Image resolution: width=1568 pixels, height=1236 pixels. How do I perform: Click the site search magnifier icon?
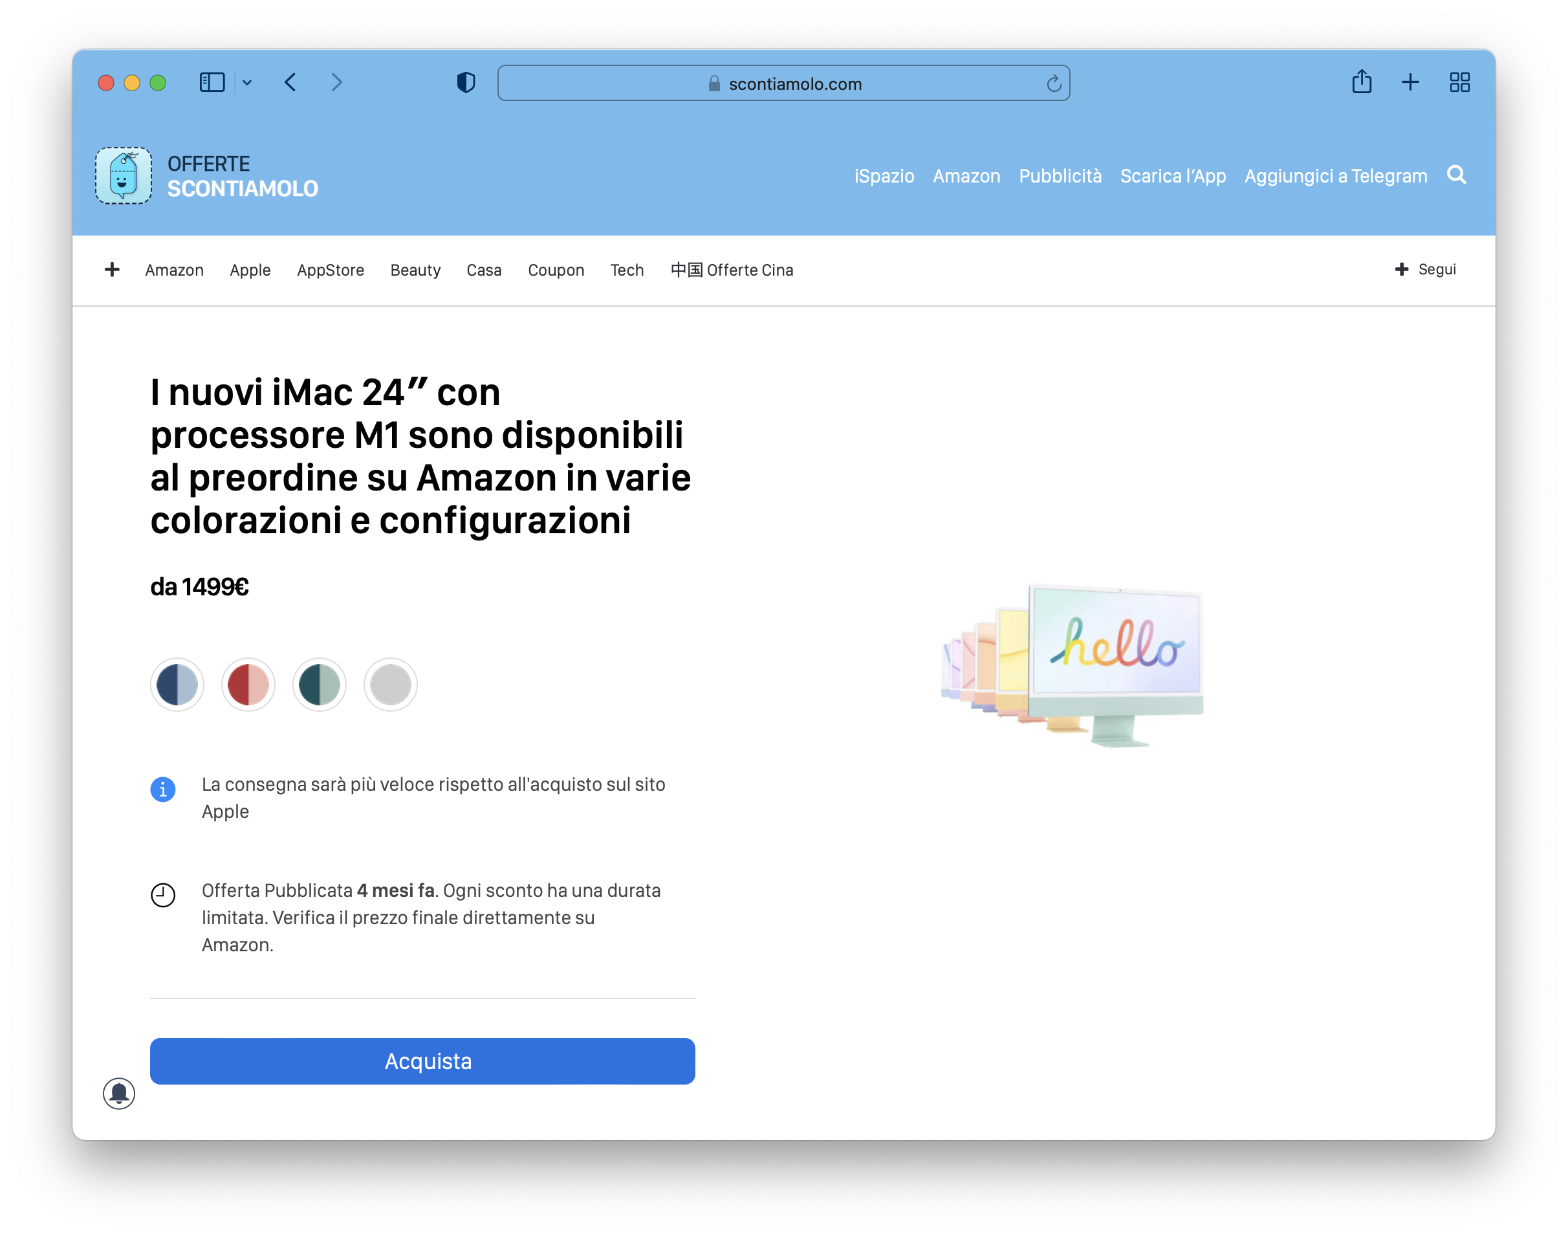[1456, 175]
